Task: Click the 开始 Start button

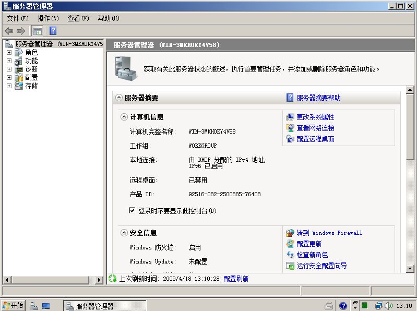Action: (13, 305)
